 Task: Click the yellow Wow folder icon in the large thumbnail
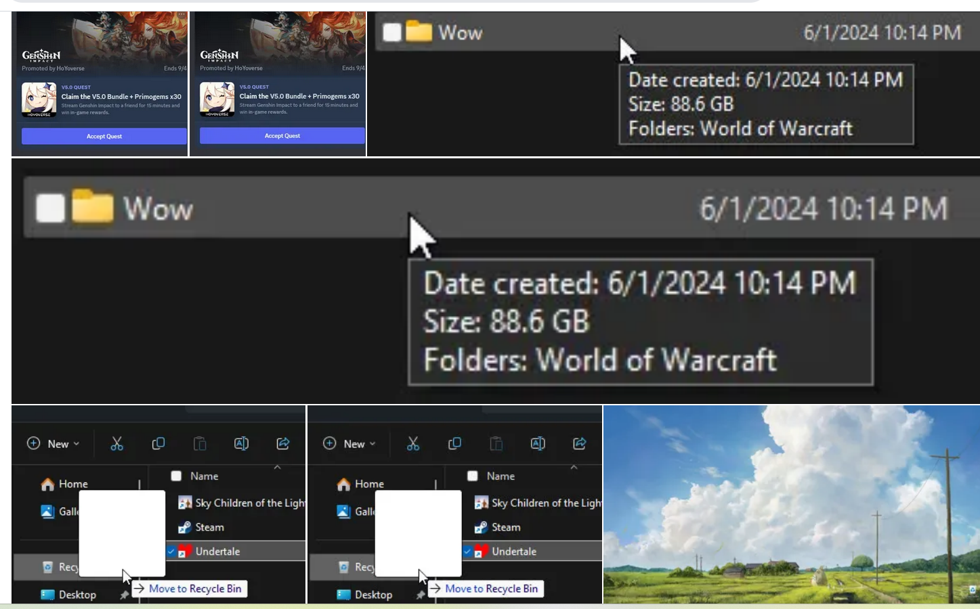pyautogui.click(x=93, y=206)
